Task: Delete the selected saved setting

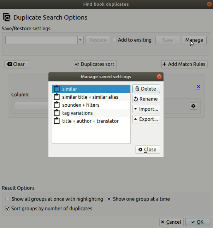Action: pos(146,89)
